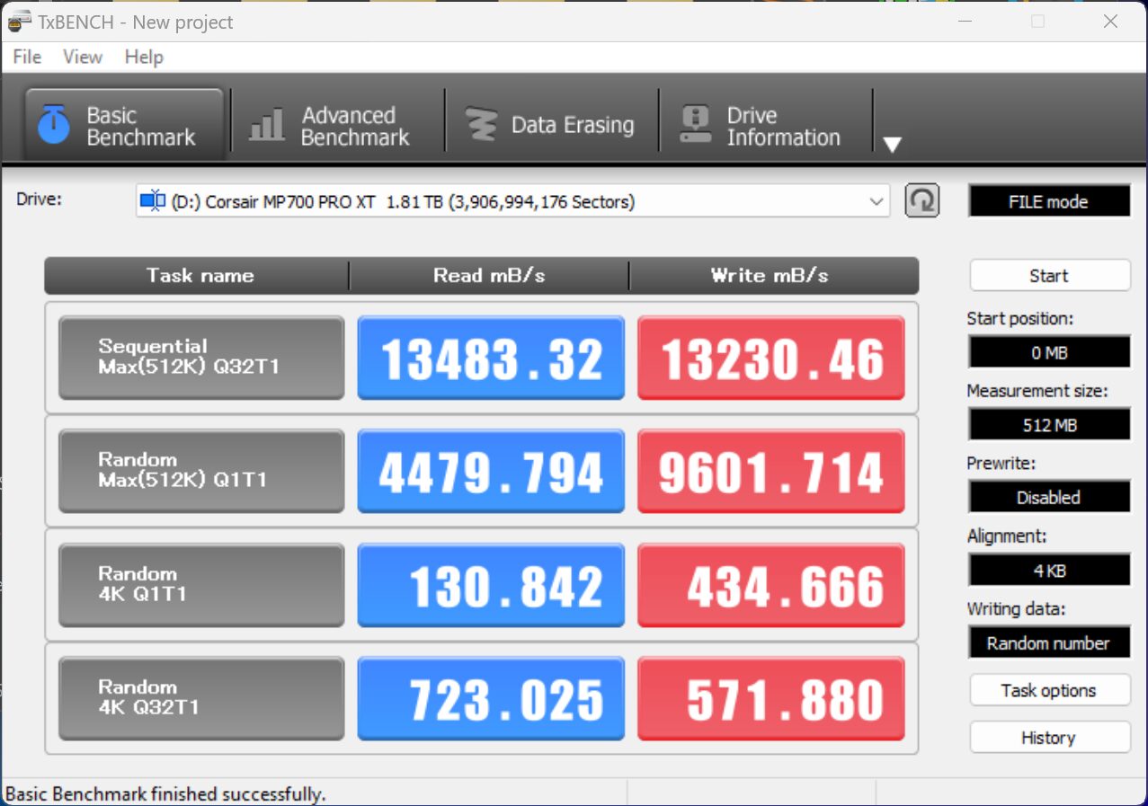
Task: Click the Basic Benchmark stopwatch icon
Action: click(x=54, y=126)
